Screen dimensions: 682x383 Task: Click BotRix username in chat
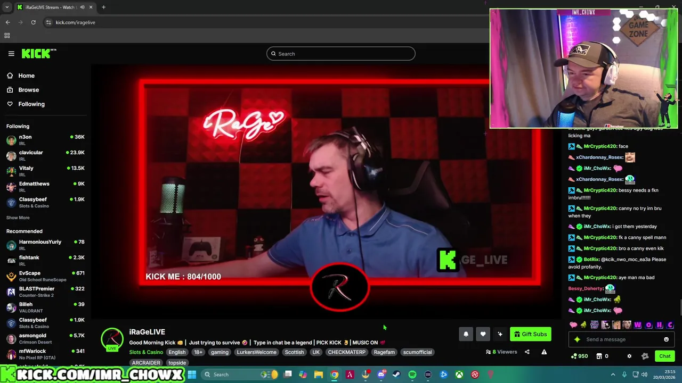[x=591, y=260]
